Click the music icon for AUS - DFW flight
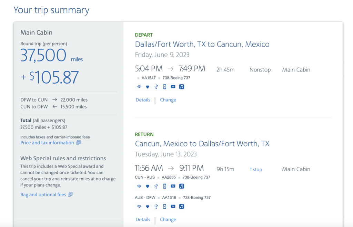353x227 pixels. click(182, 207)
